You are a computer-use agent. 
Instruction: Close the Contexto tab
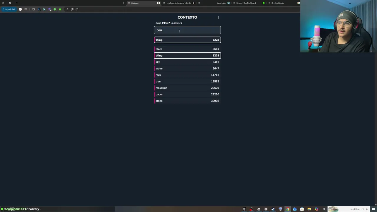point(129,3)
